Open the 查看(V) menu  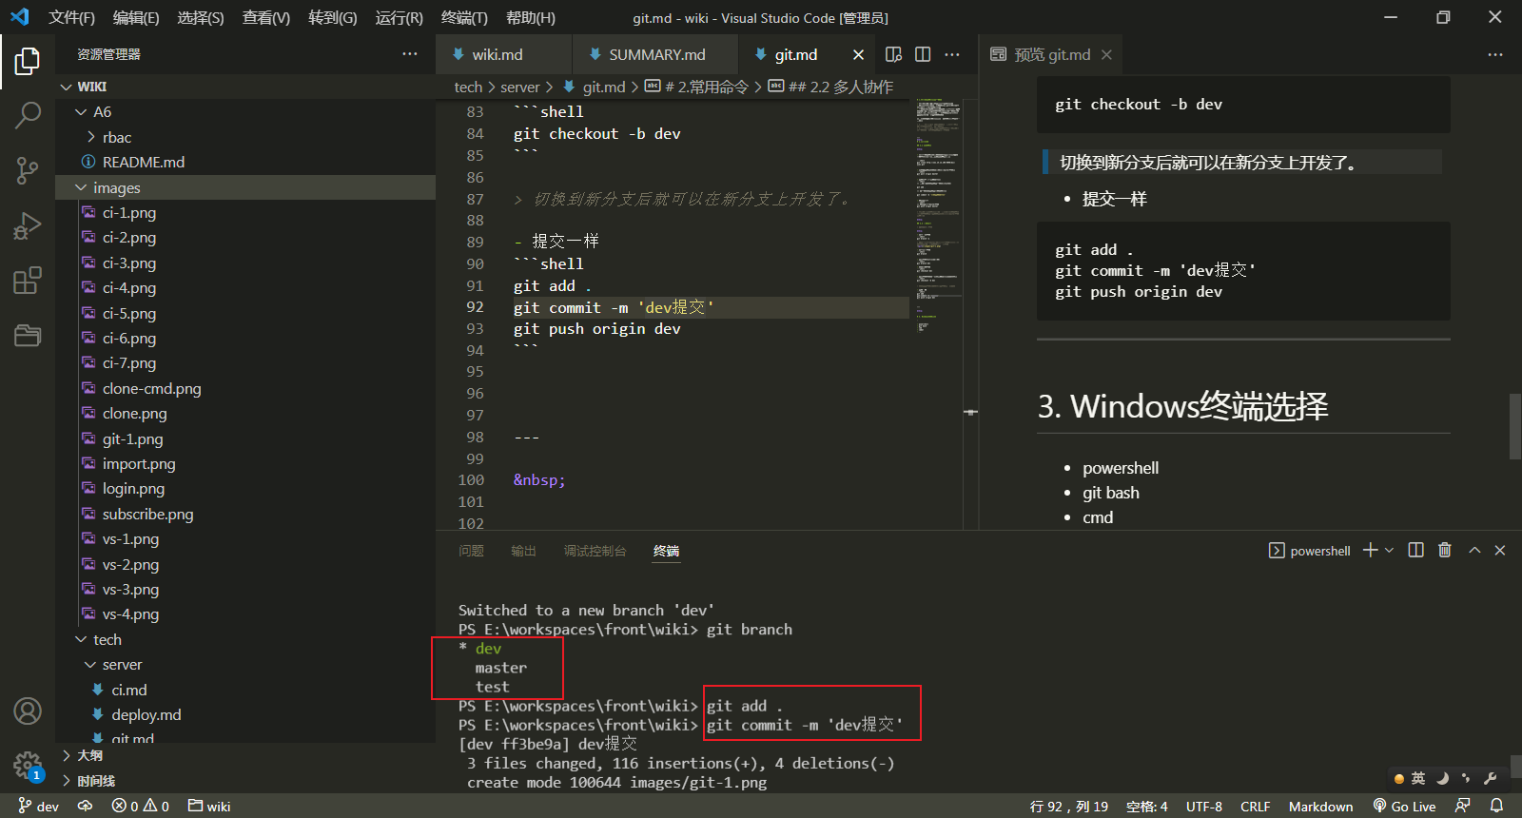tap(266, 17)
